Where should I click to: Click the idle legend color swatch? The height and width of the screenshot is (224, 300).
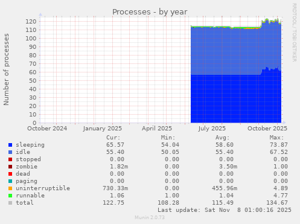(x=10, y=152)
